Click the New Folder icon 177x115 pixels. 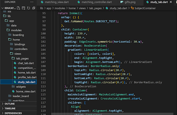pyautogui.click(x=23, y=8)
